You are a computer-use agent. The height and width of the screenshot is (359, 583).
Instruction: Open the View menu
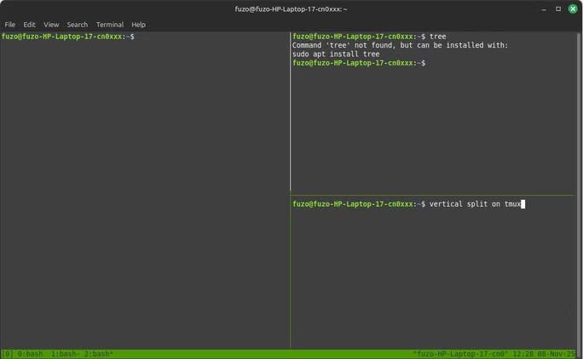(51, 25)
